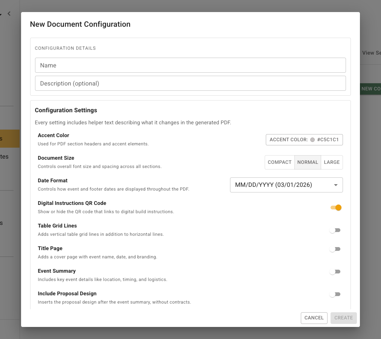Click the Cancel button
The width and height of the screenshot is (381, 339).
click(314, 318)
